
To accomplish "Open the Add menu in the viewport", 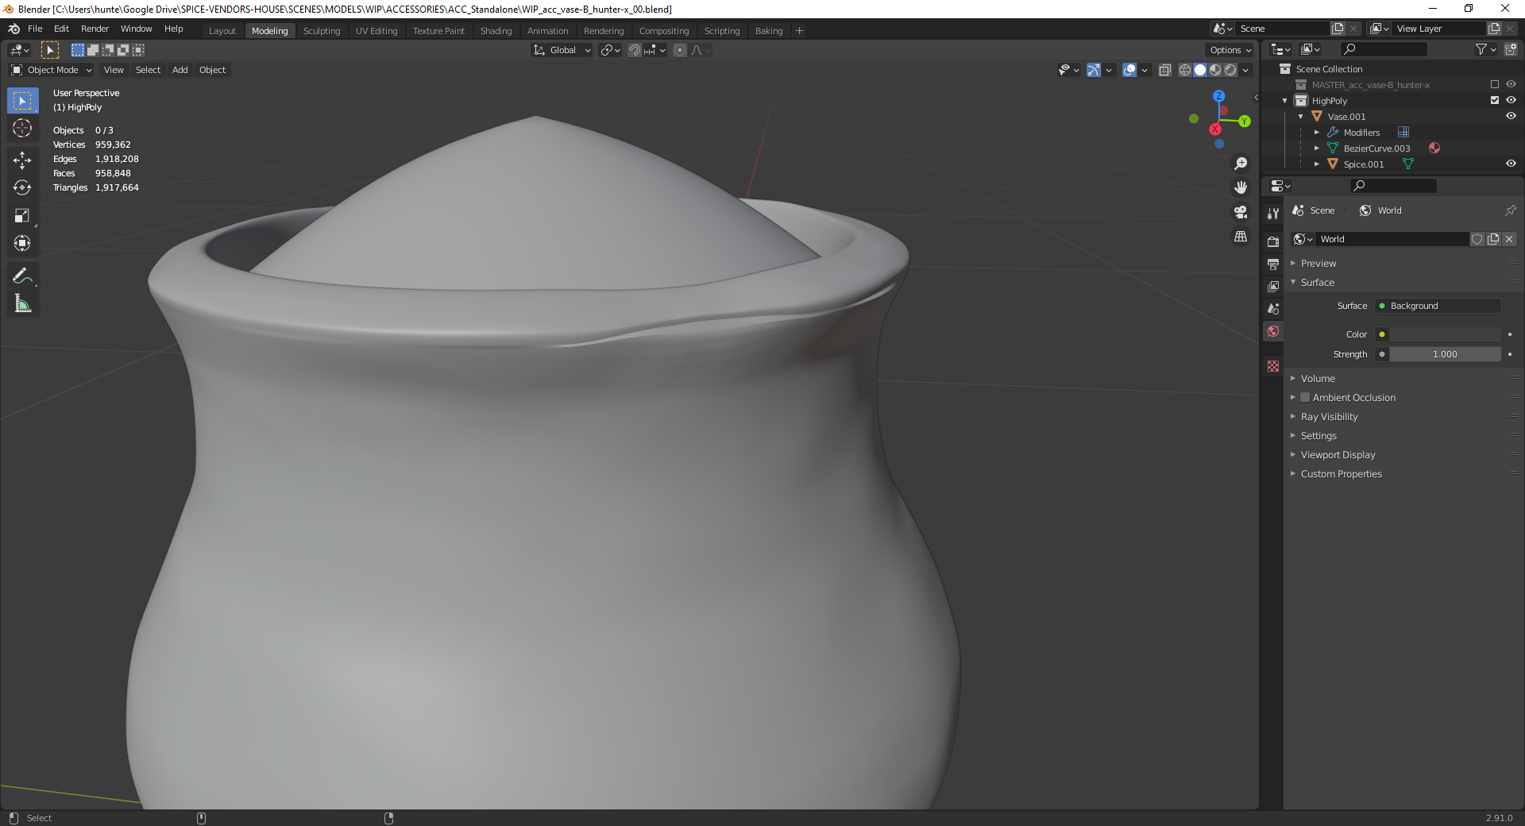I will click(180, 70).
